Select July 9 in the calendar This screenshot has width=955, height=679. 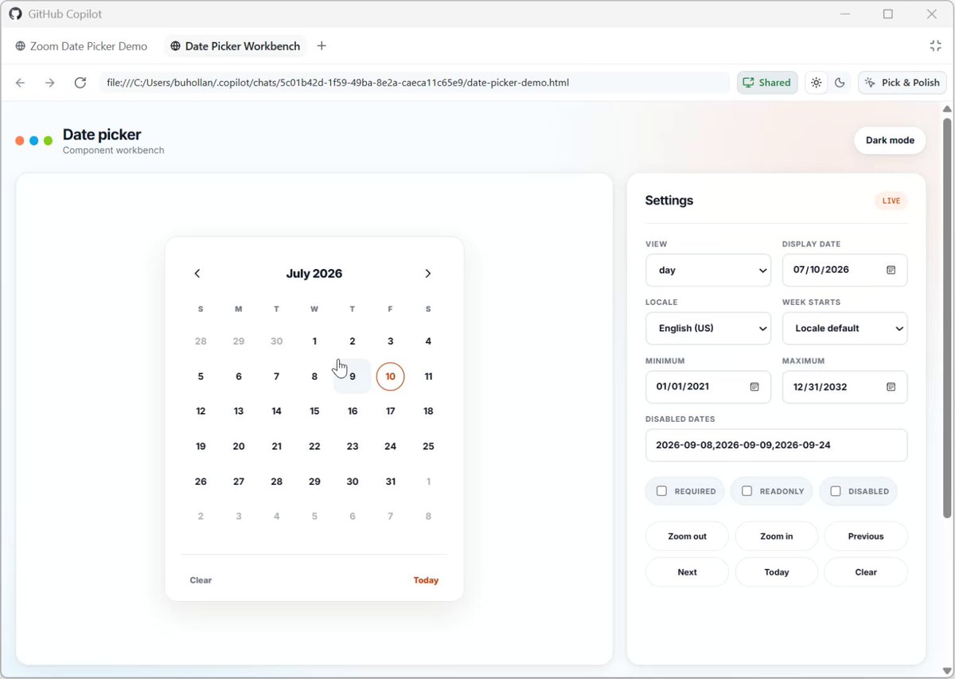(x=353, y=377)
